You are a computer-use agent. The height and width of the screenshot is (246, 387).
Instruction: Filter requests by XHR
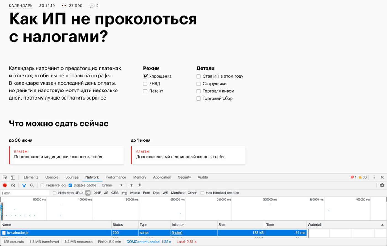[x=98, y=193]
